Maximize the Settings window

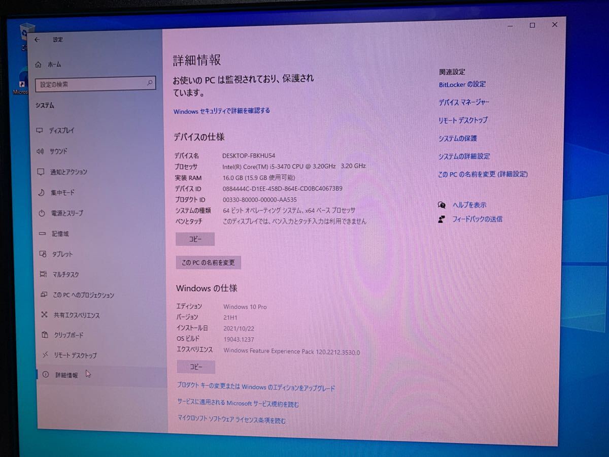pos(532,25)
